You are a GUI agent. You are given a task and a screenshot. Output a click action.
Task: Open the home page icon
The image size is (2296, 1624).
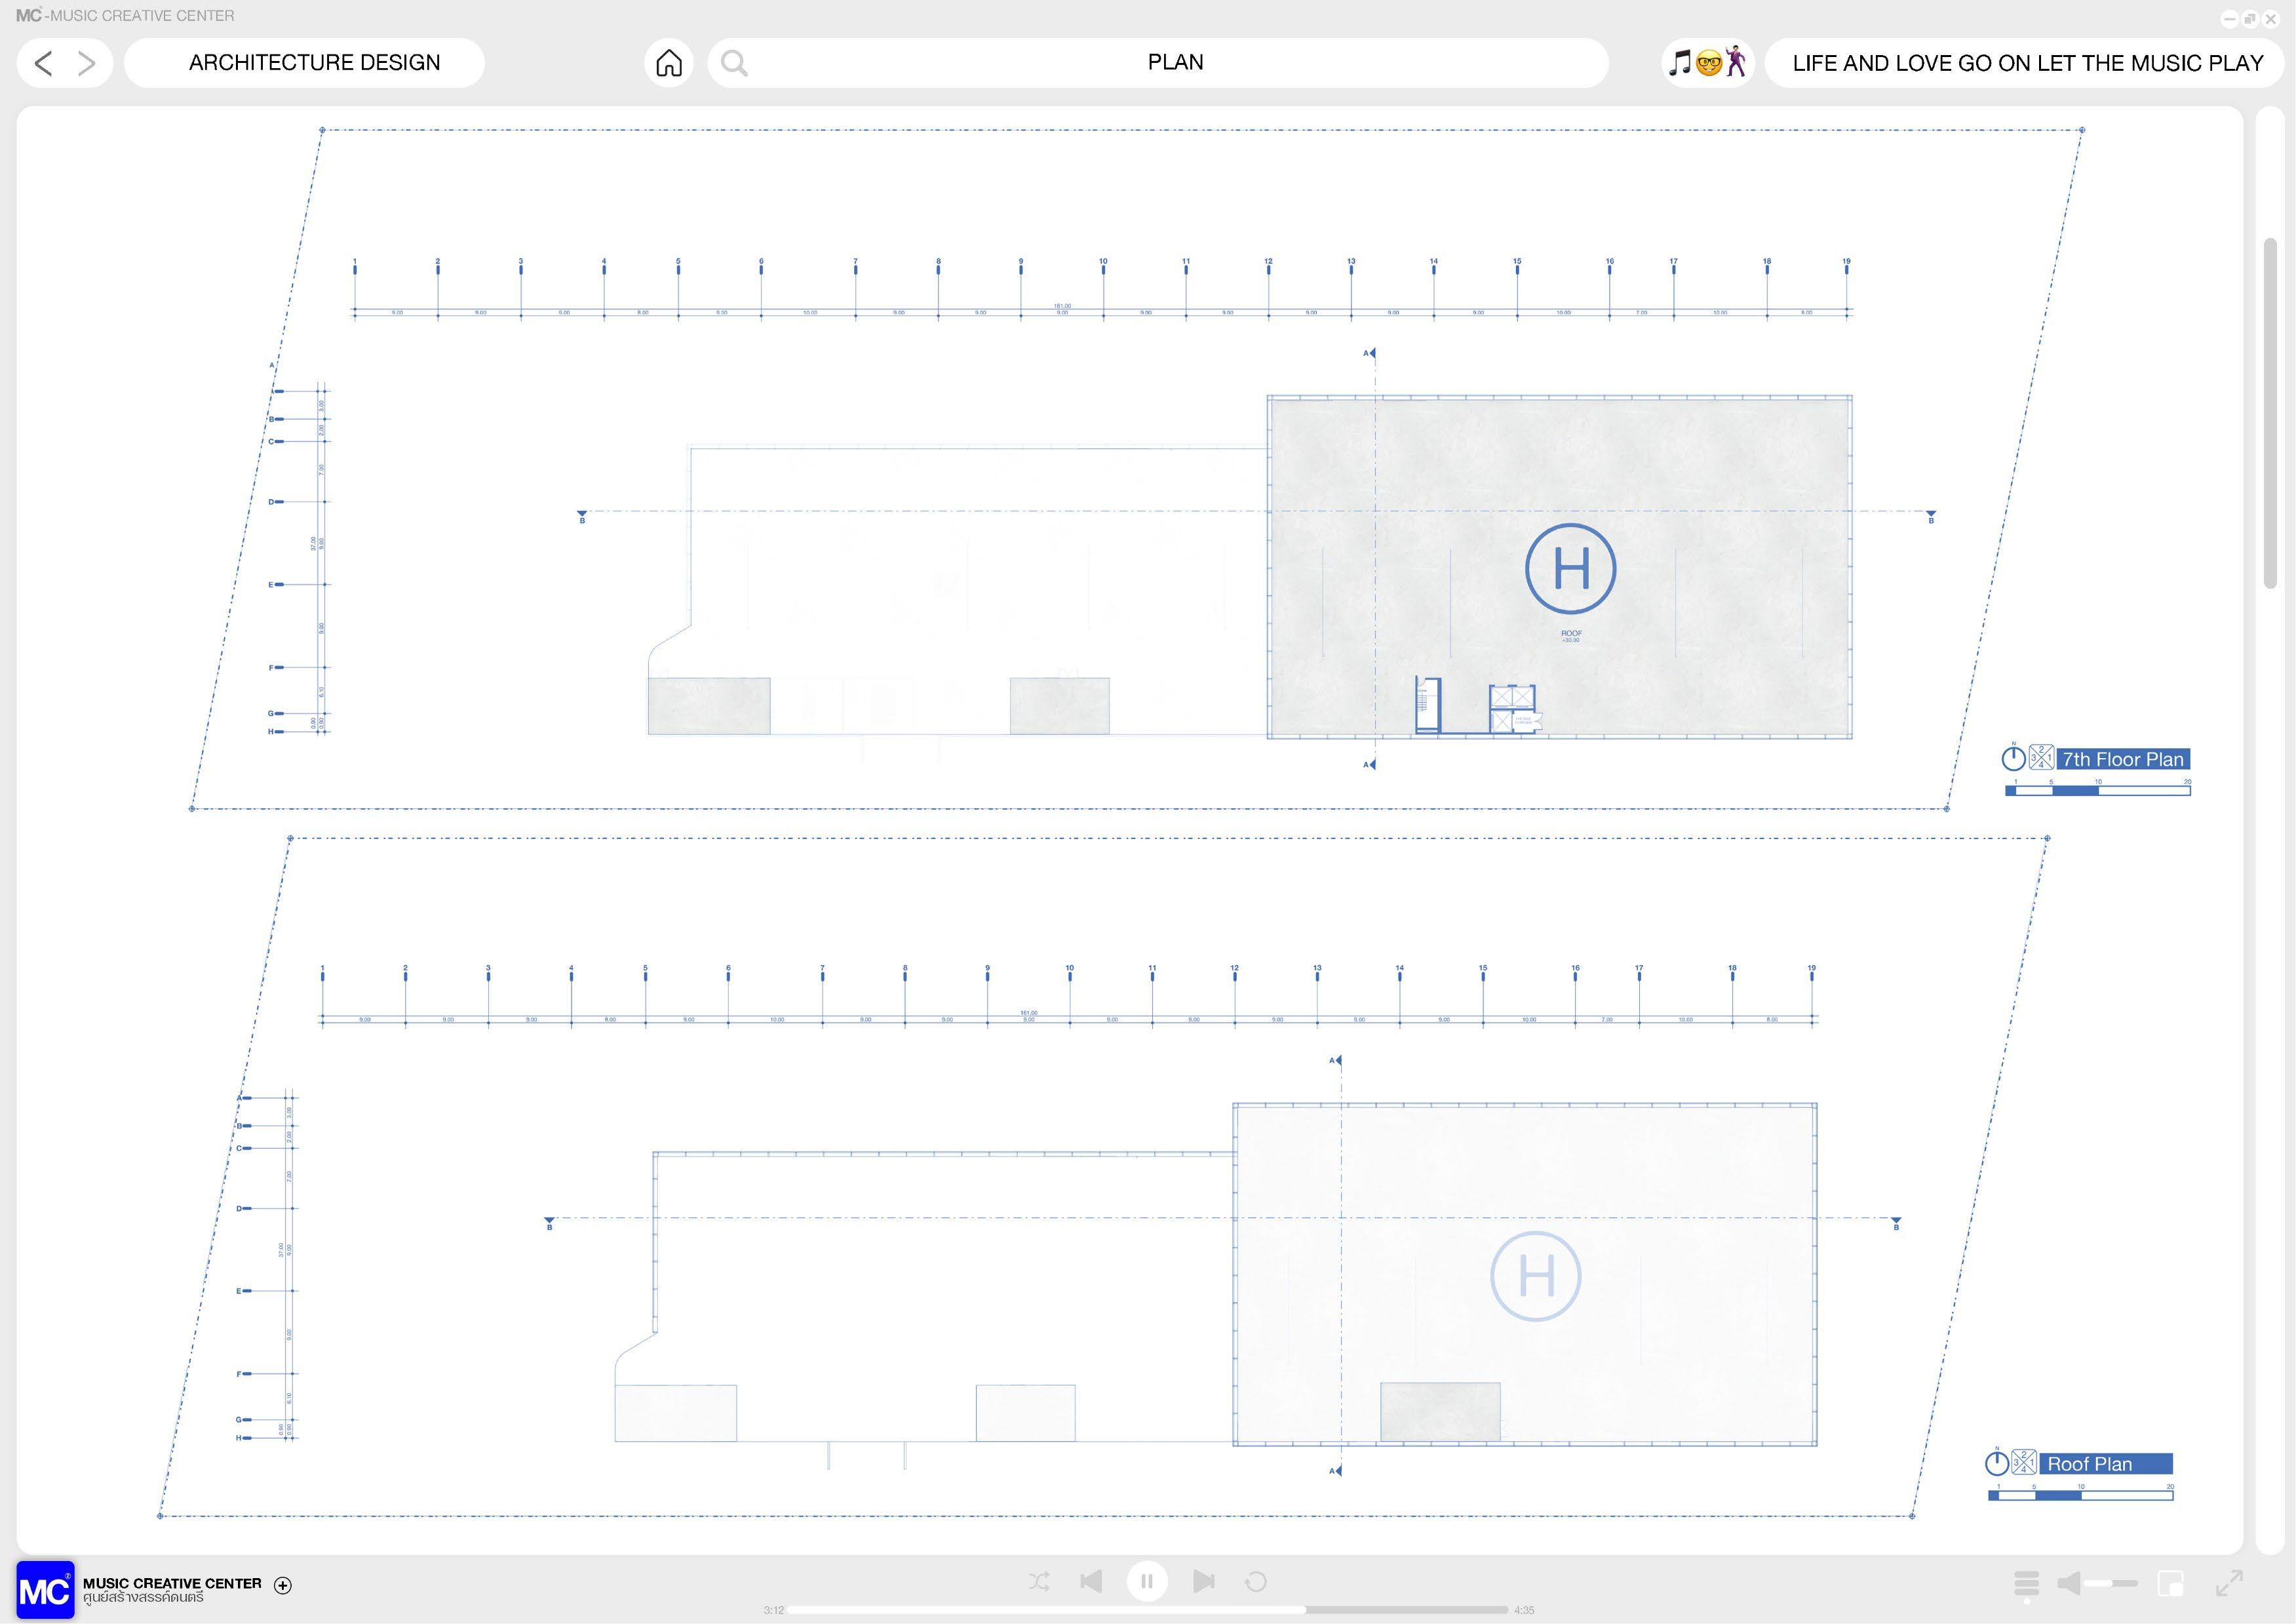[669, 63]
